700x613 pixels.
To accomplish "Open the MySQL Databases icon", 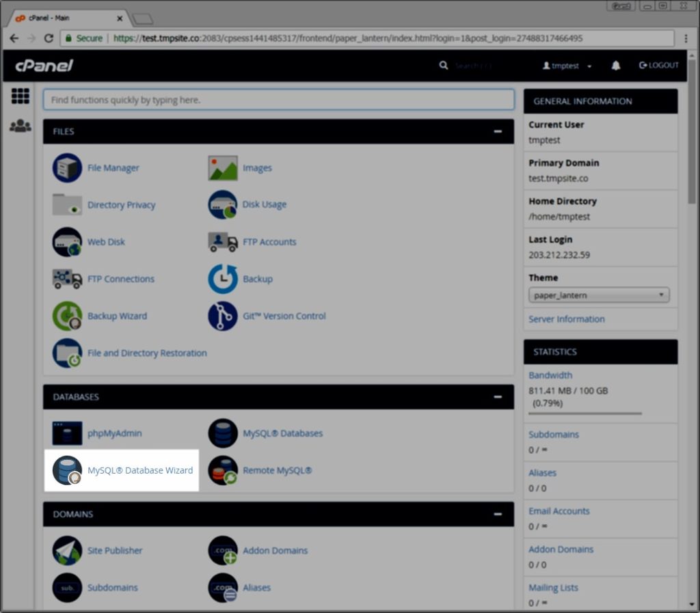I will coord(222,433).
